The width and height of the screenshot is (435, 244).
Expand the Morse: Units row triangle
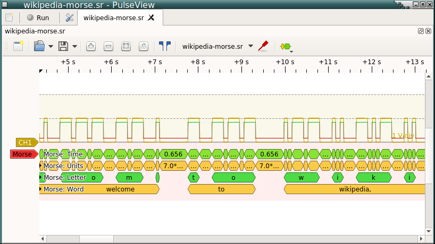tap(40, 165)
